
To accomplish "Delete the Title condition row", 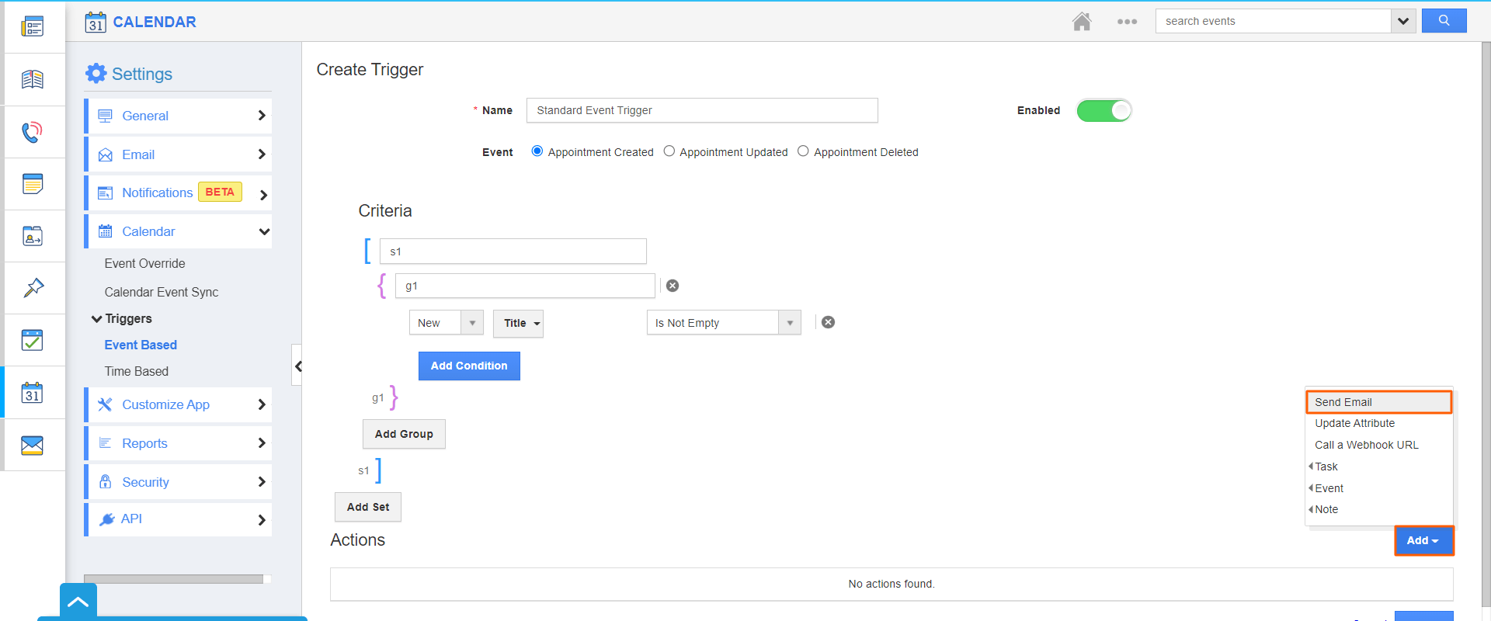I will coord(829,322).
